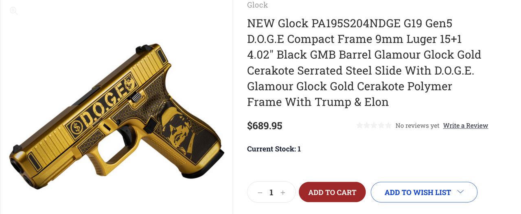Click the No reviews yet text
This screenshot has width=521, height=214.
pos(417,126)
